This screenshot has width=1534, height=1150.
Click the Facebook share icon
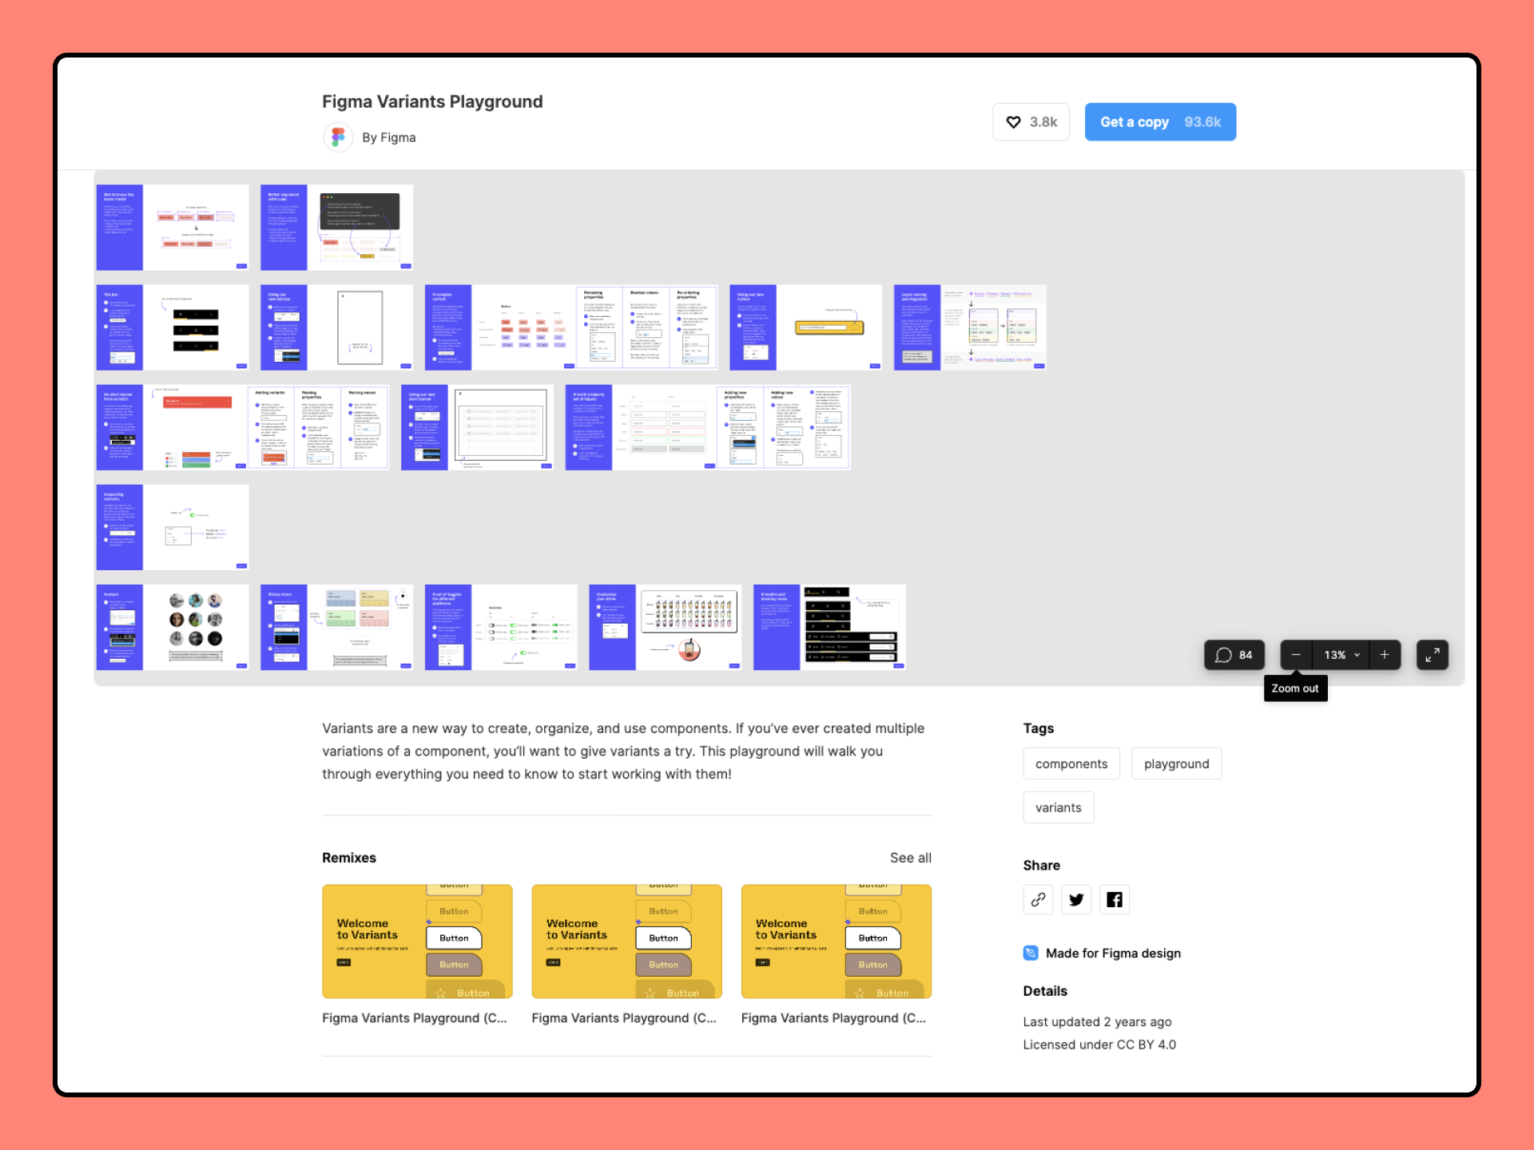(1114, 898)
